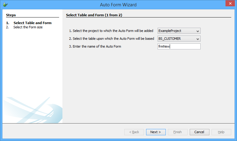Screen dimensions: 237x141
Task: Click the application icon in the title bar
Action: coord(5,5)
